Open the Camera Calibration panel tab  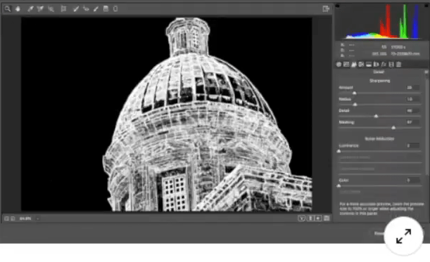391,65
